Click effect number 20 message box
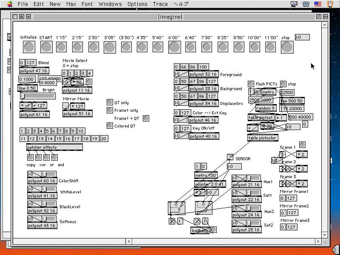The image size is (340, 255). tap(104, 139)
